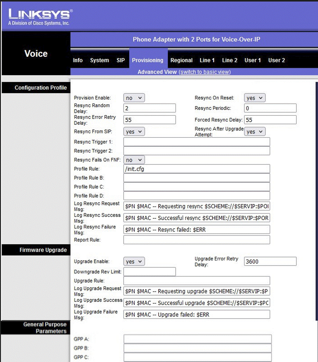
Task: Click the GPP C input field
Action: pos(198,357)
